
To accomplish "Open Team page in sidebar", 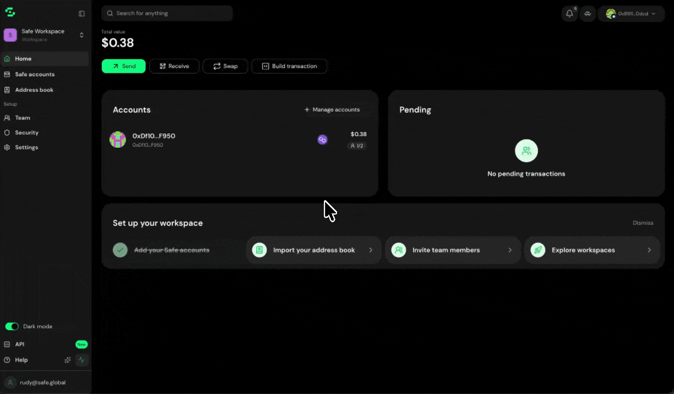I will pos(45,118).
